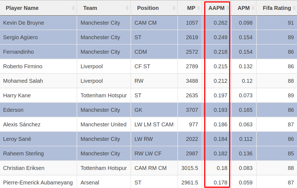Image resolution: width=297 pixels, height=188 pixels.
Task: Click sort arrows icon beside Fifa Rating
Action: pos(294,8)
